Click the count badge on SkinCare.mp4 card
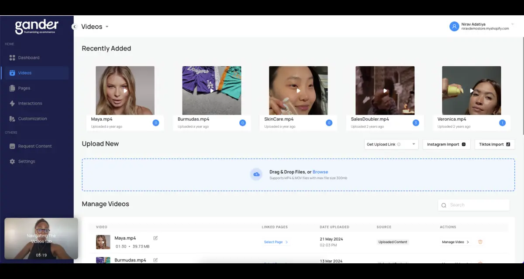The image size is (524, 279). click(329, 123)
